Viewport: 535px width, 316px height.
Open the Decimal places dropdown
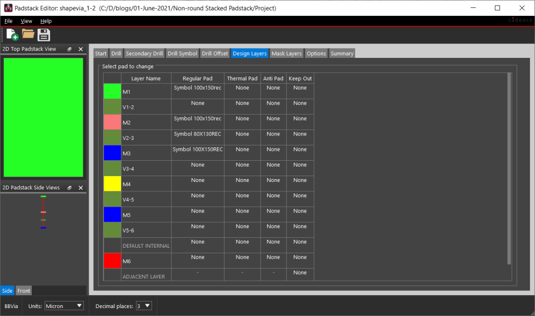pos(144,306)
